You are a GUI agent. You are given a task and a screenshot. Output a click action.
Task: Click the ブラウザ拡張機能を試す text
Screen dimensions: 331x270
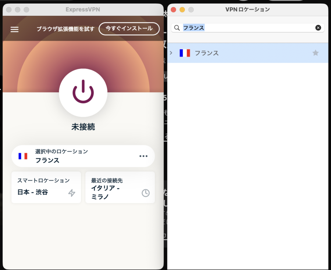(65, 29)
